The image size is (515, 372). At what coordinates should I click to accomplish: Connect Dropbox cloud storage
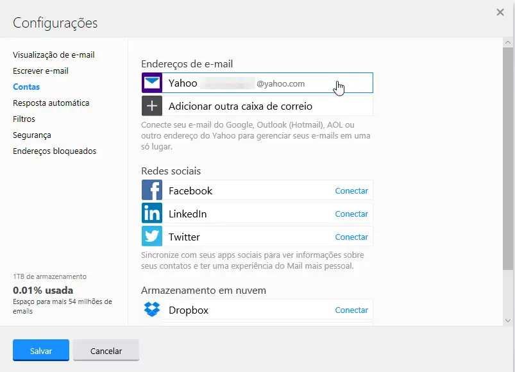click(x=351, y=310)
